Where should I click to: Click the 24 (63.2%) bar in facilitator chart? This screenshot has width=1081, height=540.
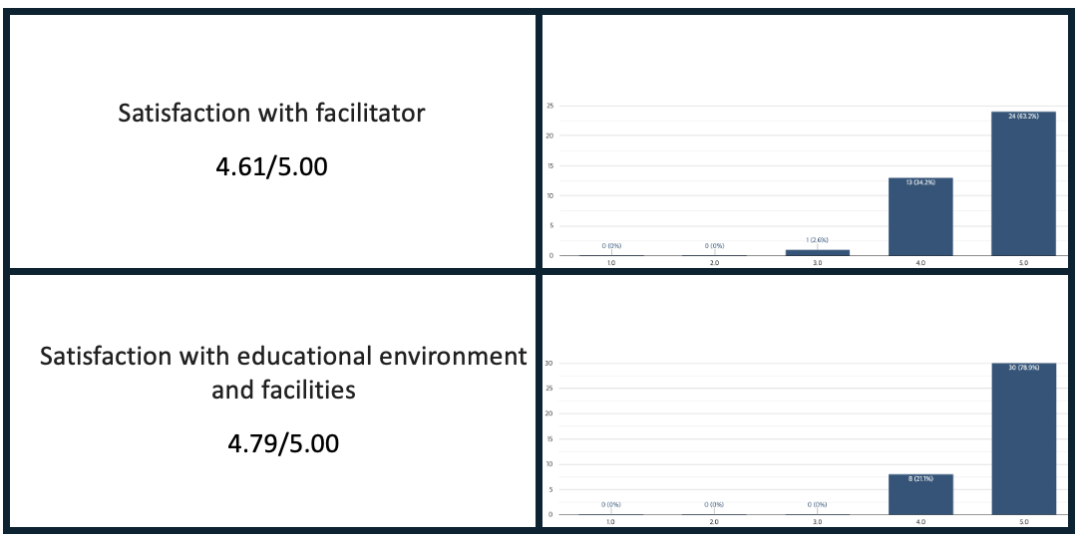pyautogui.click(x=1023, y=183)
